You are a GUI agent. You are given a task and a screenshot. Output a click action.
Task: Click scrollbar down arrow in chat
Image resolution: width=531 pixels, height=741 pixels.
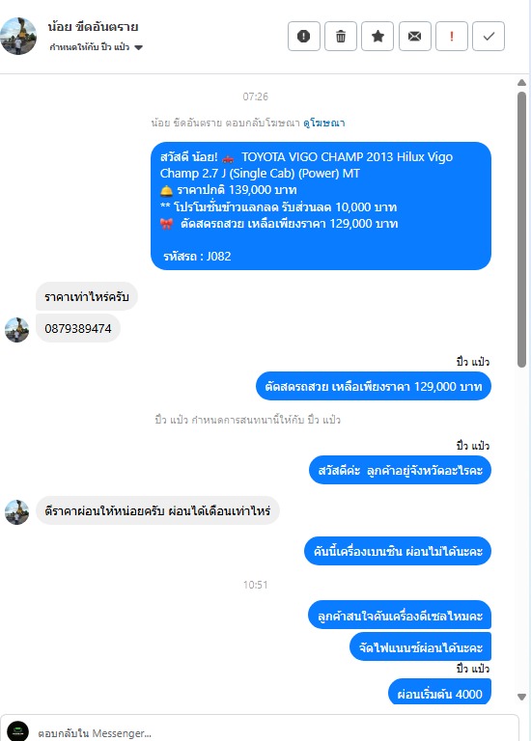click(521, 697)
